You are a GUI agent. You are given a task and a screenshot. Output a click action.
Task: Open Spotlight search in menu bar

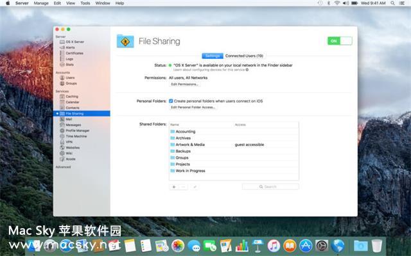click(x=392, y=3)
